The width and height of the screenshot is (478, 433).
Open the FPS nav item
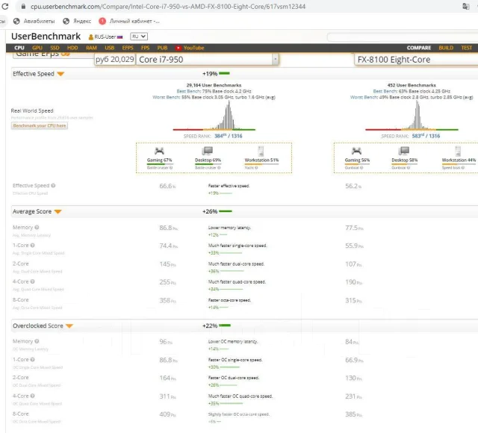145,48
